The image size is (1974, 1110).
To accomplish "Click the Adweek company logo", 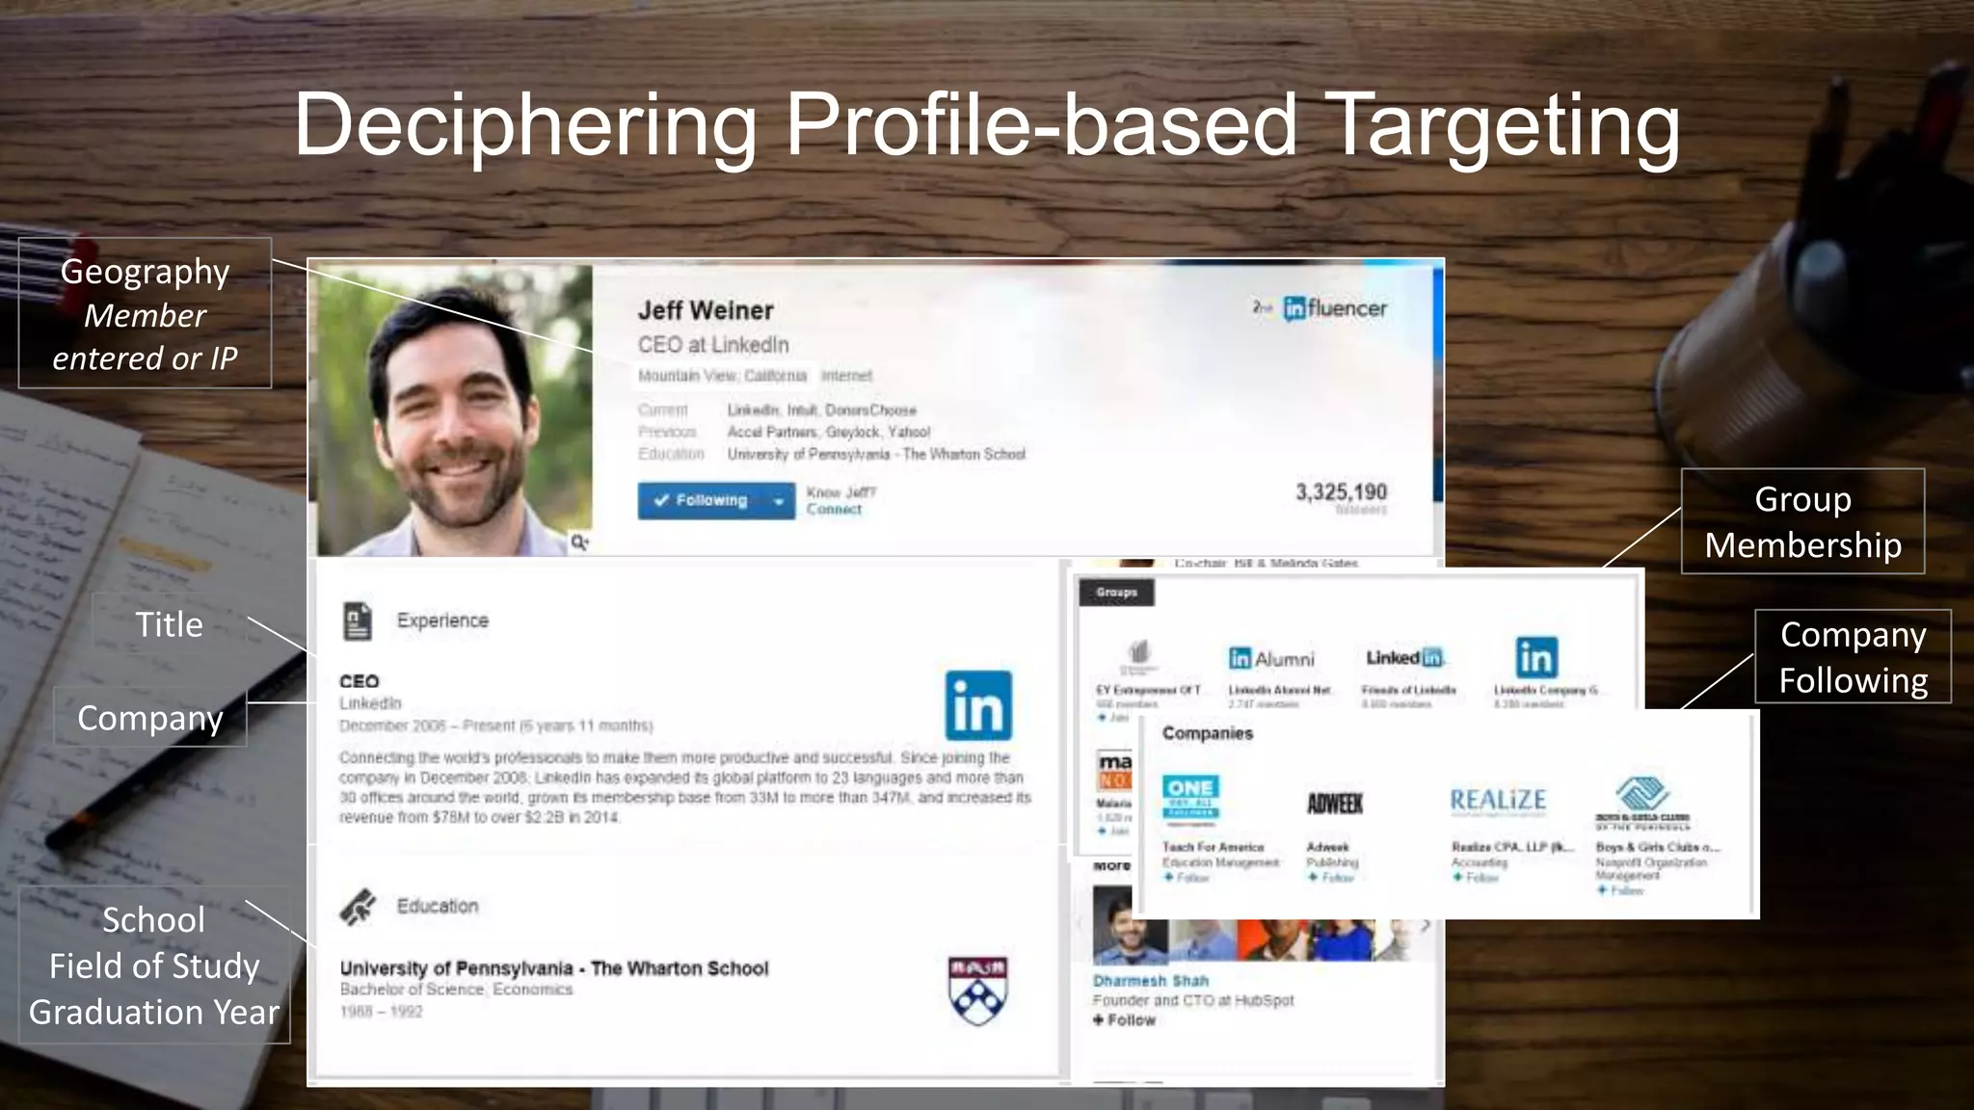I will [1335, 803].
